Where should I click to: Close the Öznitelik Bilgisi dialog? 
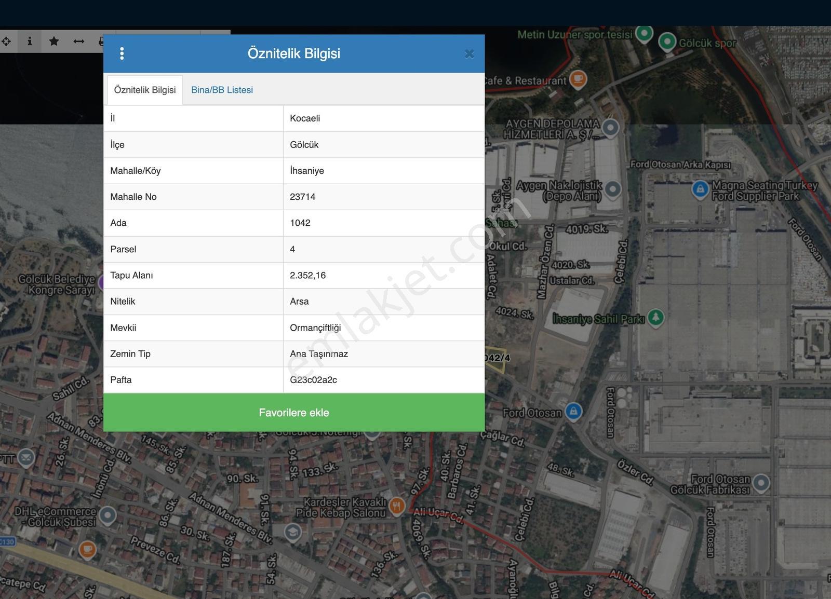tap(469, 54)
